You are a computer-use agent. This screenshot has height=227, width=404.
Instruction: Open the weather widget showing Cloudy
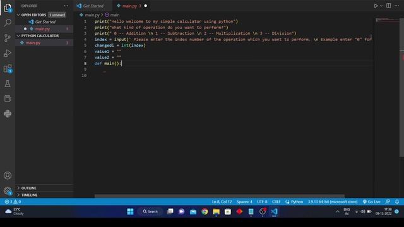click(15, 212)
